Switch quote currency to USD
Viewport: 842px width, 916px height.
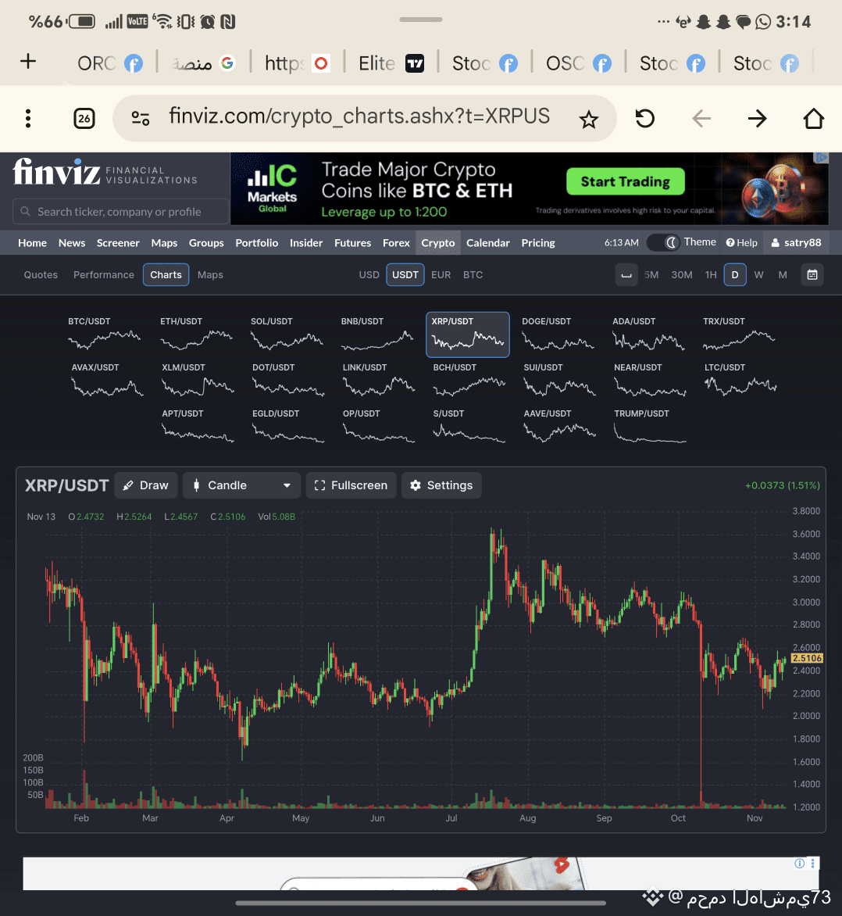(x=369, y=275)
